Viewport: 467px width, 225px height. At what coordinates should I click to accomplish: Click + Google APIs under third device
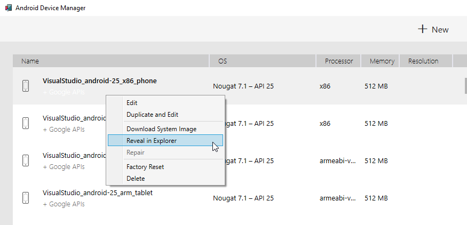[x=64, y=167]
